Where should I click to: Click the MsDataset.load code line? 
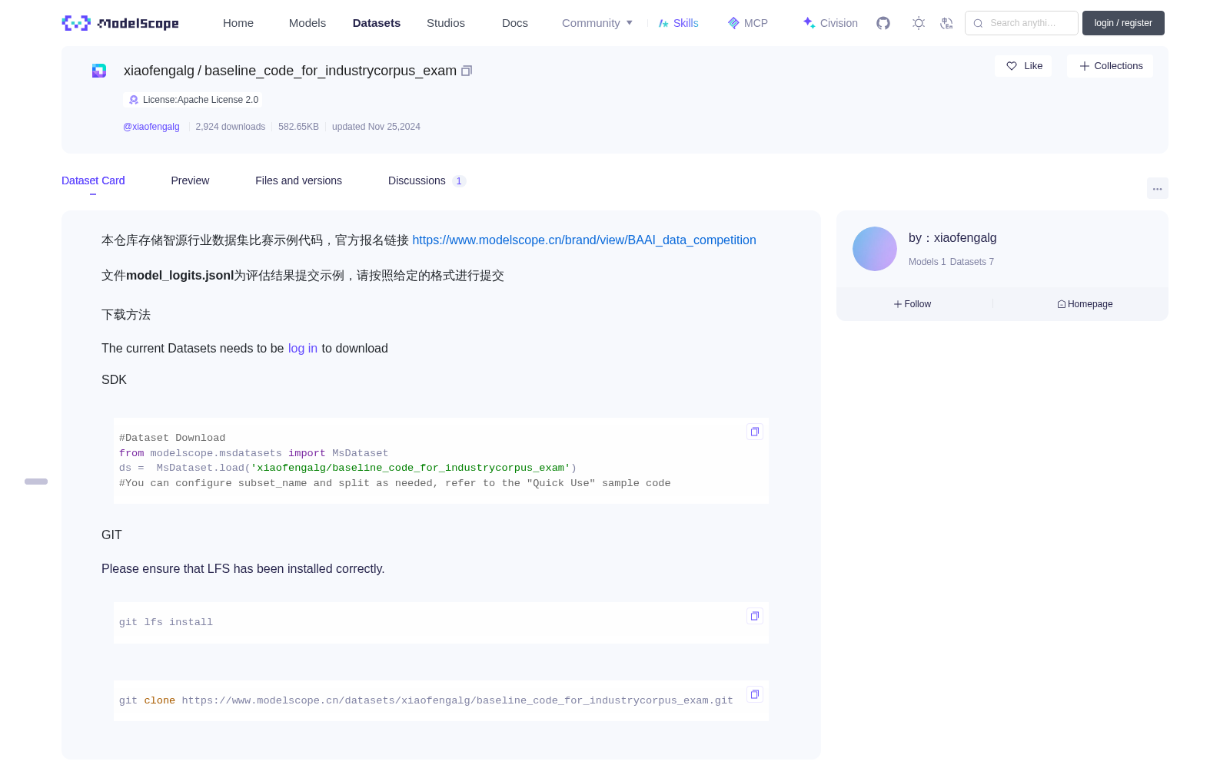pyautogui.click(x=347, y=468)
